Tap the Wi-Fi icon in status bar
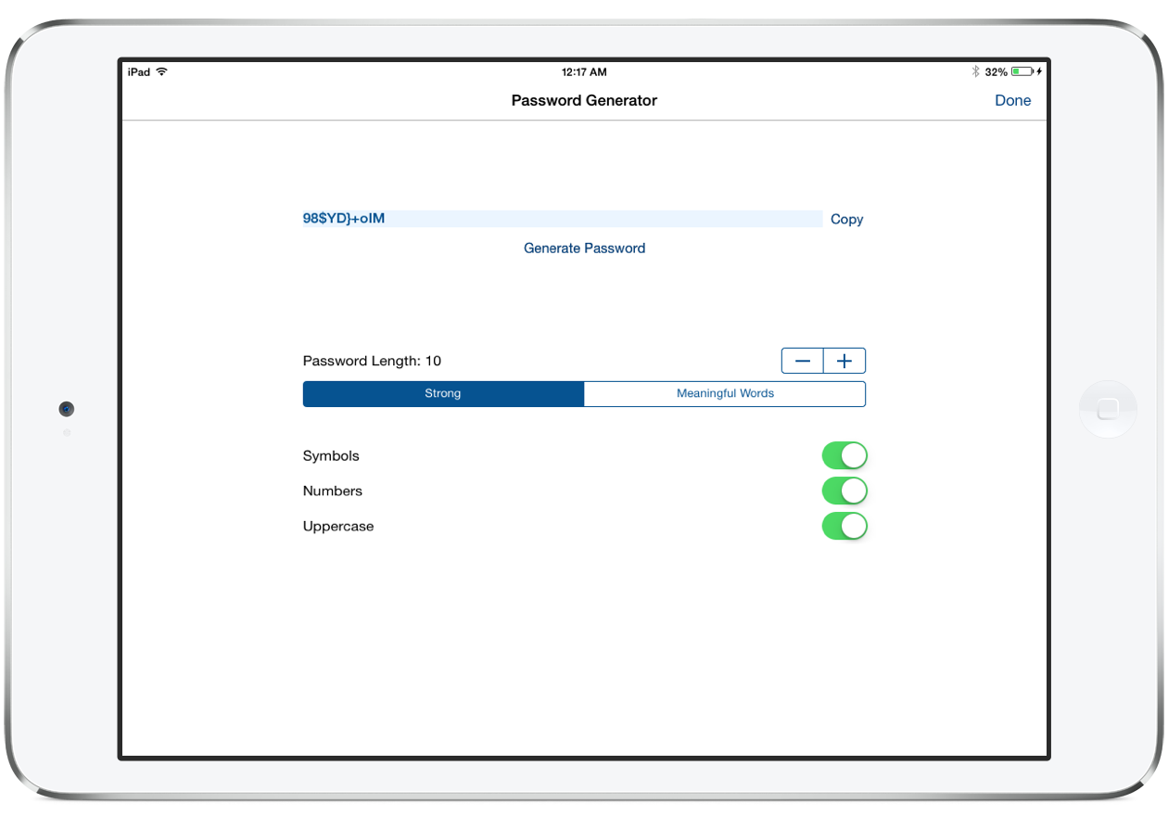Screen dimensions: 1168x816 pos(162,71)
